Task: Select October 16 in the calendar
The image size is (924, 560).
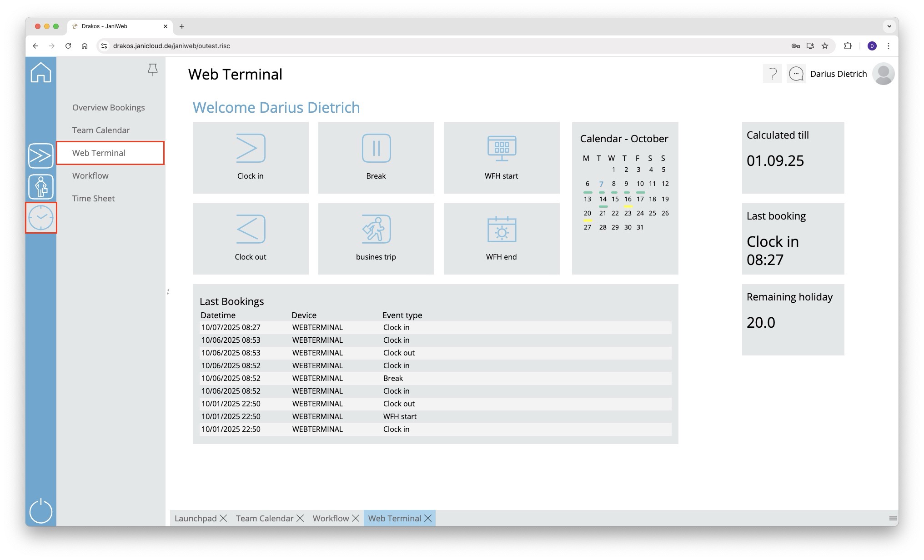Action: (628, 199)
